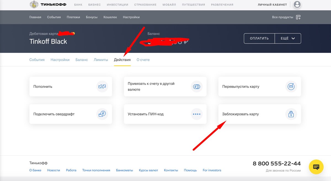This screenshot has height=181, width=331.
Task: Click Привязать к счету в другой валюте
Action: [x=165, y=87]
